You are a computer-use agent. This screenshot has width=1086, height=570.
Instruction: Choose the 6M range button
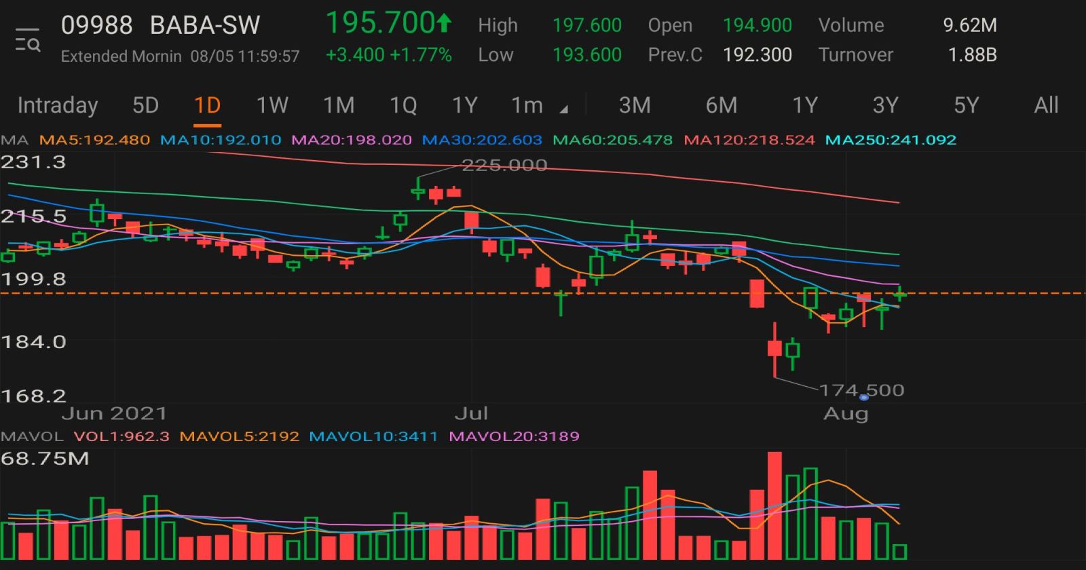pyautogui.click(x=722, y=105)
